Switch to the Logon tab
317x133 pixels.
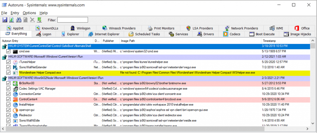point(44,34)
